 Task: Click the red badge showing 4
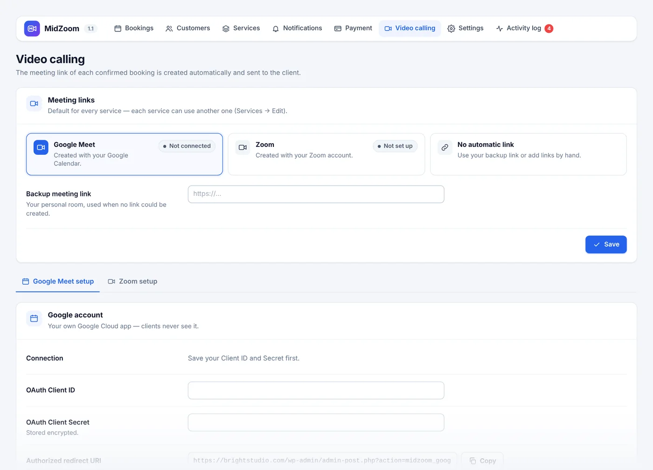549,28
